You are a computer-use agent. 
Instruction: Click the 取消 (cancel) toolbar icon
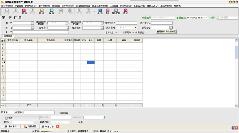pos(42,11)
